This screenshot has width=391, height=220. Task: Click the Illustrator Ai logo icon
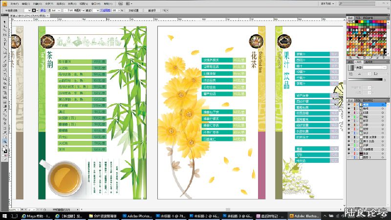[x=4, y=2]
